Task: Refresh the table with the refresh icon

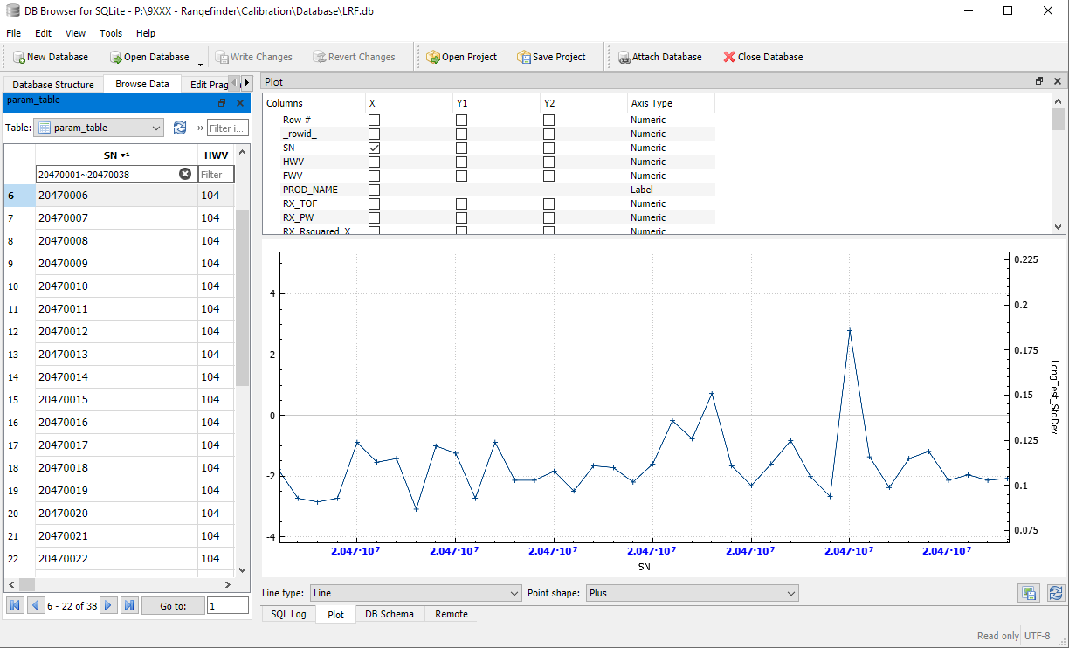Action: coord(180,128)
